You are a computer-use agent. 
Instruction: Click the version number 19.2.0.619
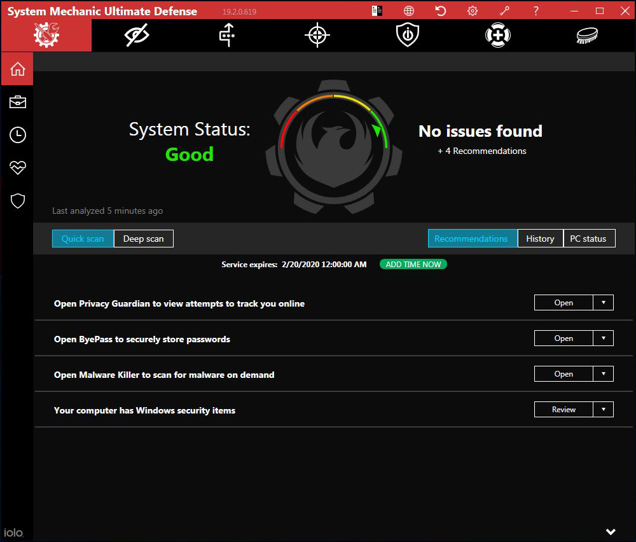[x=239, y=11]
